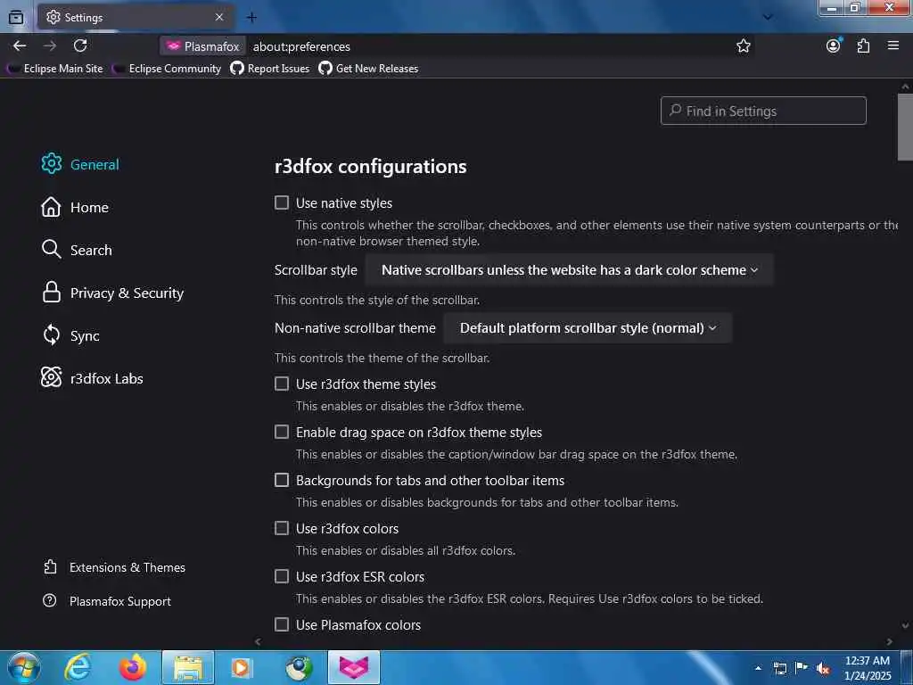Image resolution: width=913 pixels, height=685 pixels.
Task: Select the Search settings category
Action: tap(77, 250)
